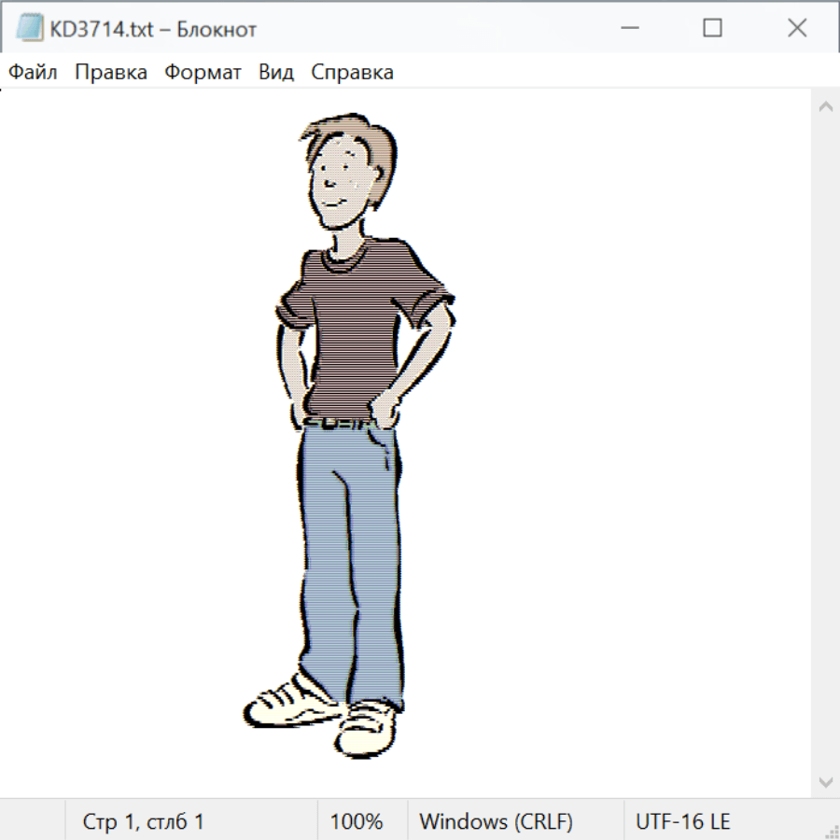Screen dimensions: 840x840
Task: Open the Правка menu
Action: click(x=111, y=73)
